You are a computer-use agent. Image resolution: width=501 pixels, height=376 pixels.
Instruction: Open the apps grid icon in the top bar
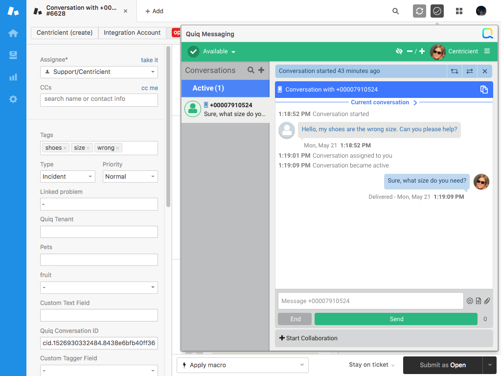point(459,11)
